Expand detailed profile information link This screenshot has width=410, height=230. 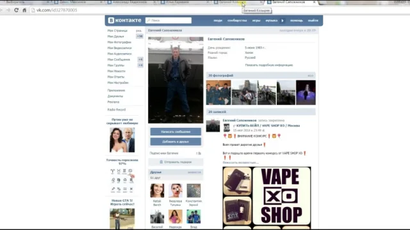(x=269, y=65)
